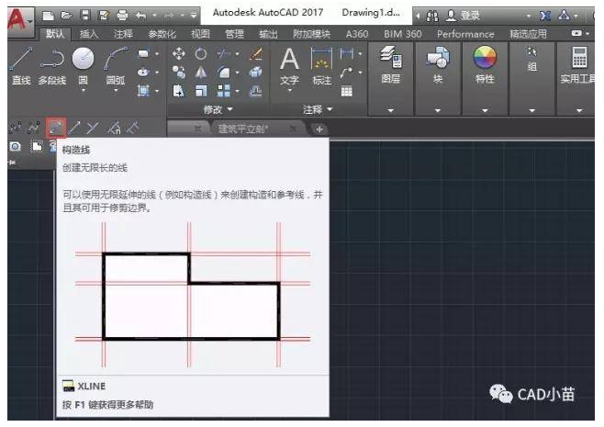Switch to the 参数化 ribbon tab
The height and width of the screenshot is (427, 604).
coord(162,34)
